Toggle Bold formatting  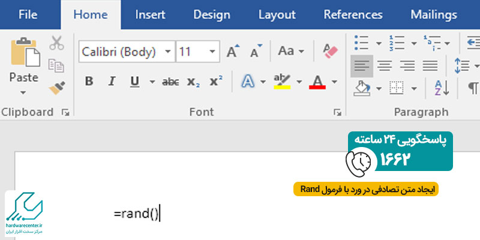coord(89,82)
